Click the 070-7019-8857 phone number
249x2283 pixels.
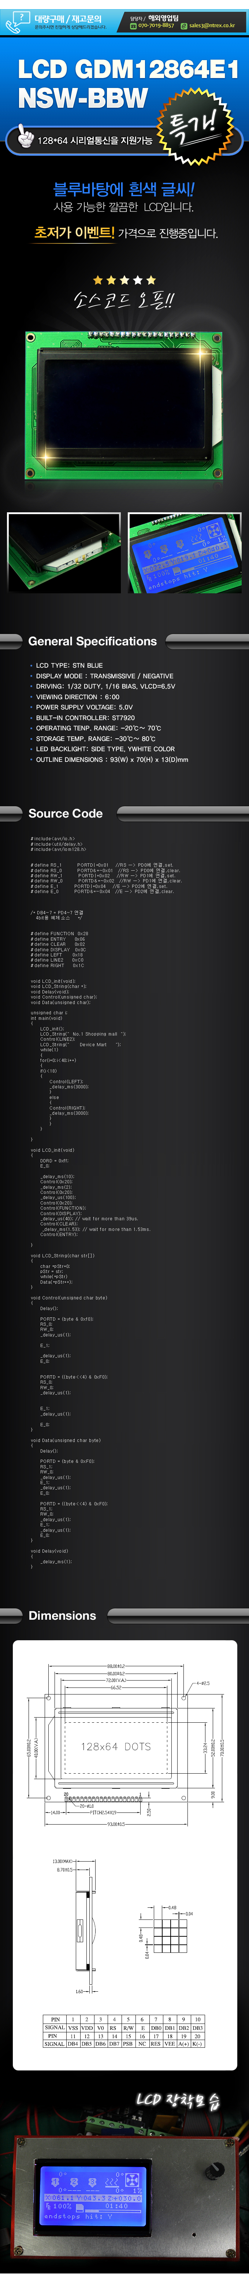[156, 26]
